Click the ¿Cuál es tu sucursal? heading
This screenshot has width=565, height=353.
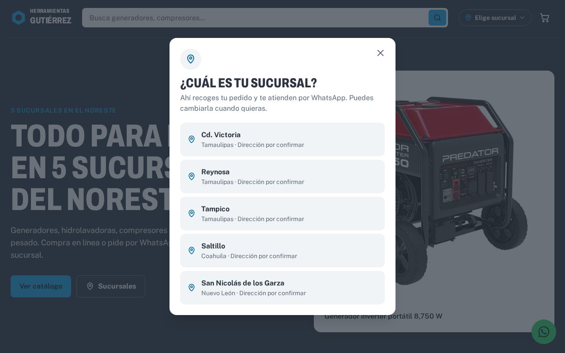249,83
